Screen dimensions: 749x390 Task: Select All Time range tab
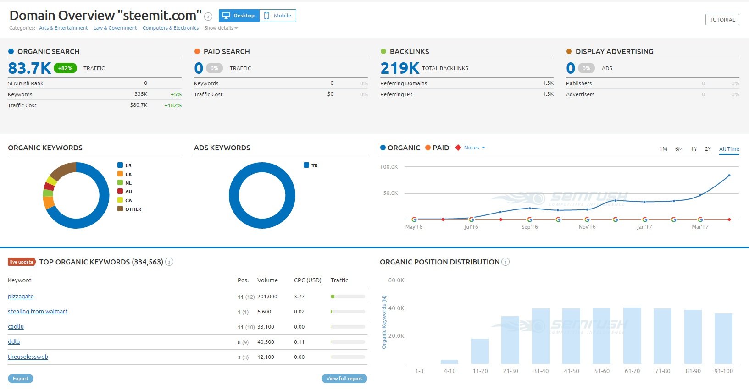tap(729, 149)
